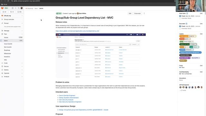Edit the Labels section
Screen dimensions: 206x116
201,34
